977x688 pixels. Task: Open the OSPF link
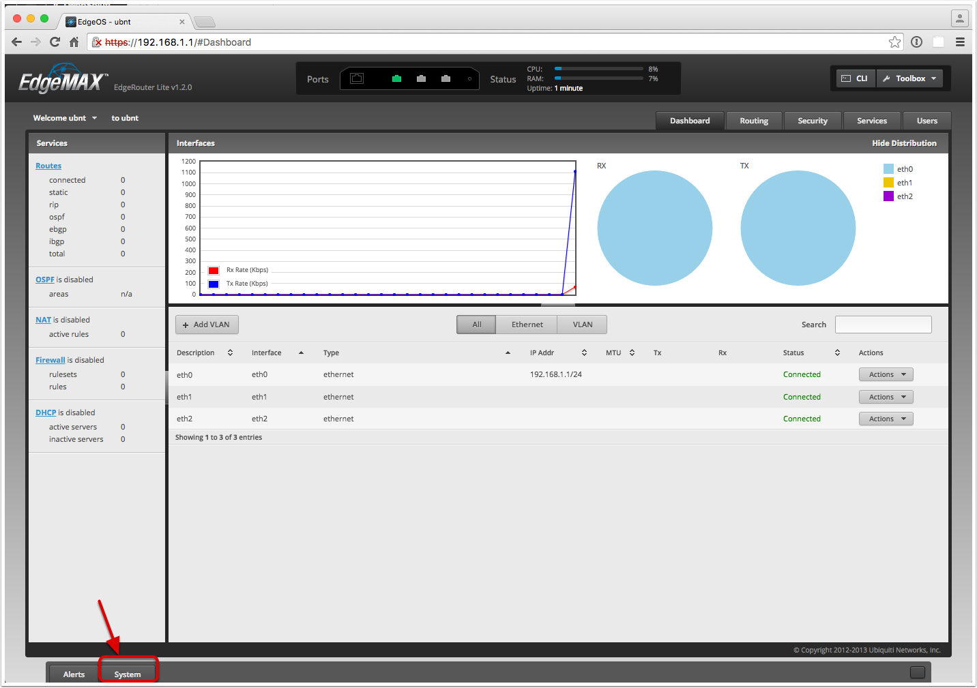point(45,280)
